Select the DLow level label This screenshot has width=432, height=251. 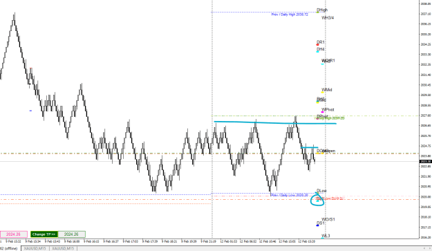tap(321, 191)
